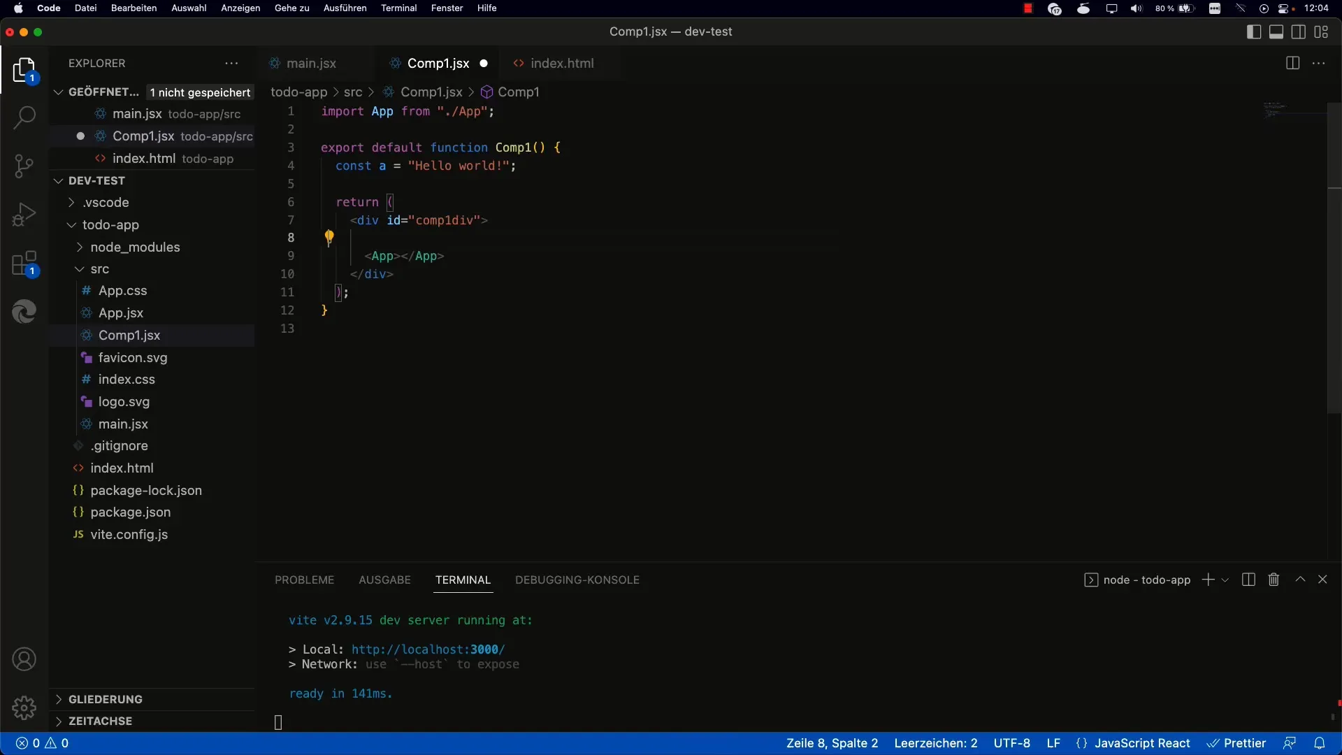Click LF end-of-line selector
1342x755 pixels.
pos(1053,743)
